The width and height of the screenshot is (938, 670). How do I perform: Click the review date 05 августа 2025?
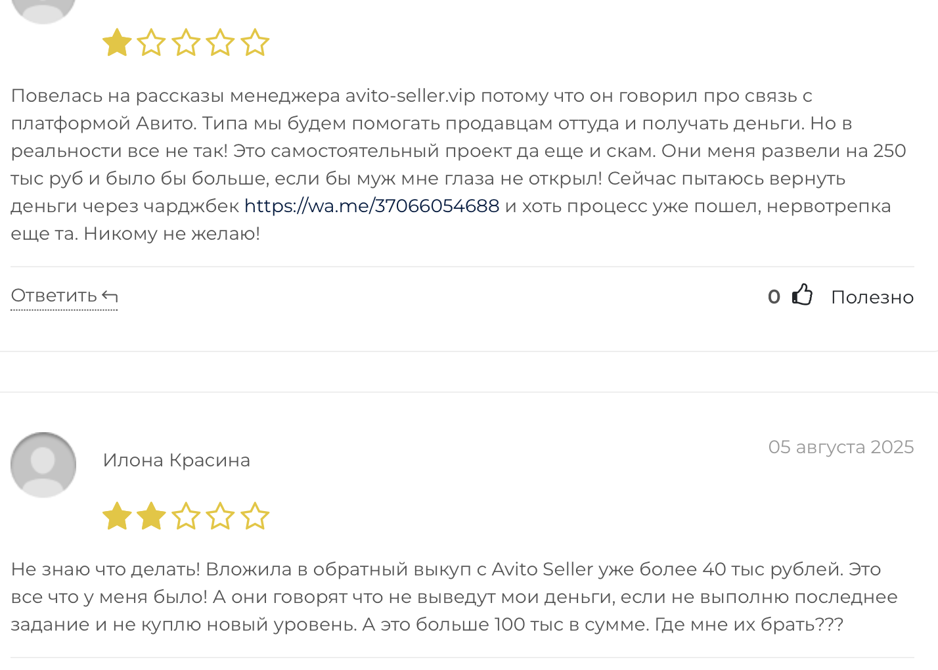point(841,447)
